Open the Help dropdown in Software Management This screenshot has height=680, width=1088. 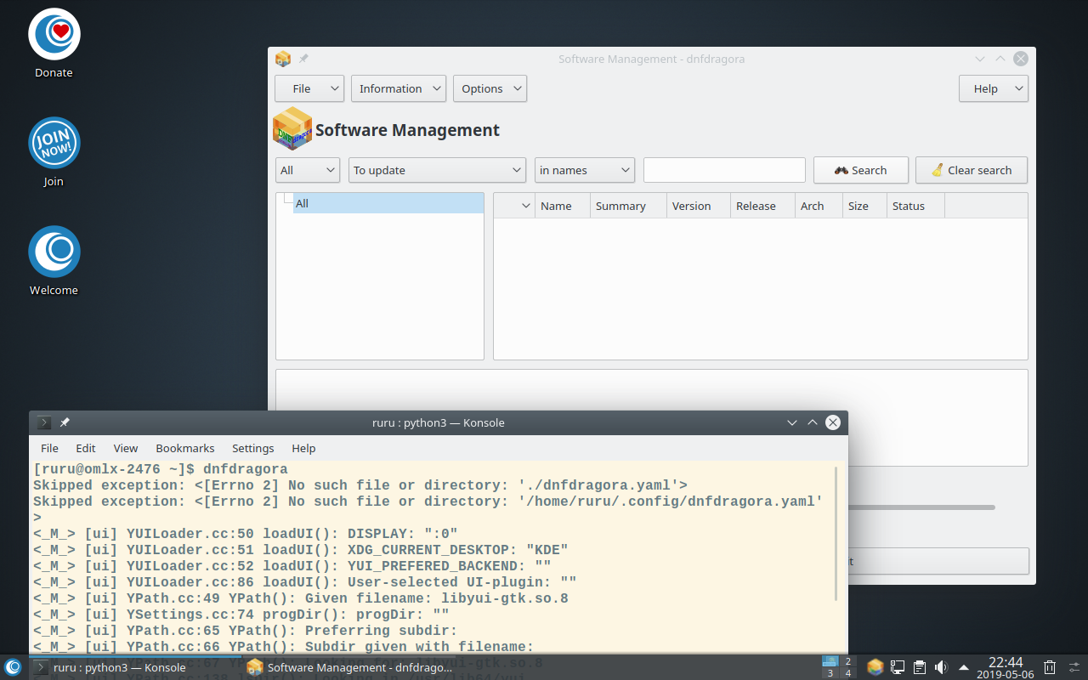tap(994, 88)
